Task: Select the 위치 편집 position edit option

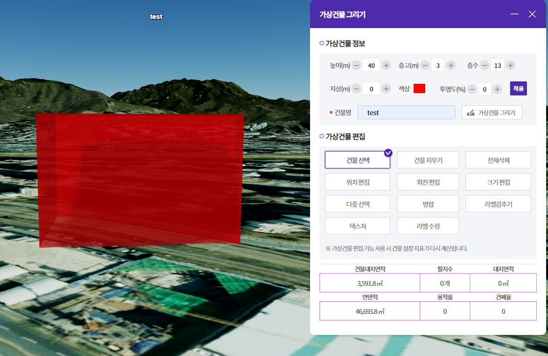Action: point(357,182)
